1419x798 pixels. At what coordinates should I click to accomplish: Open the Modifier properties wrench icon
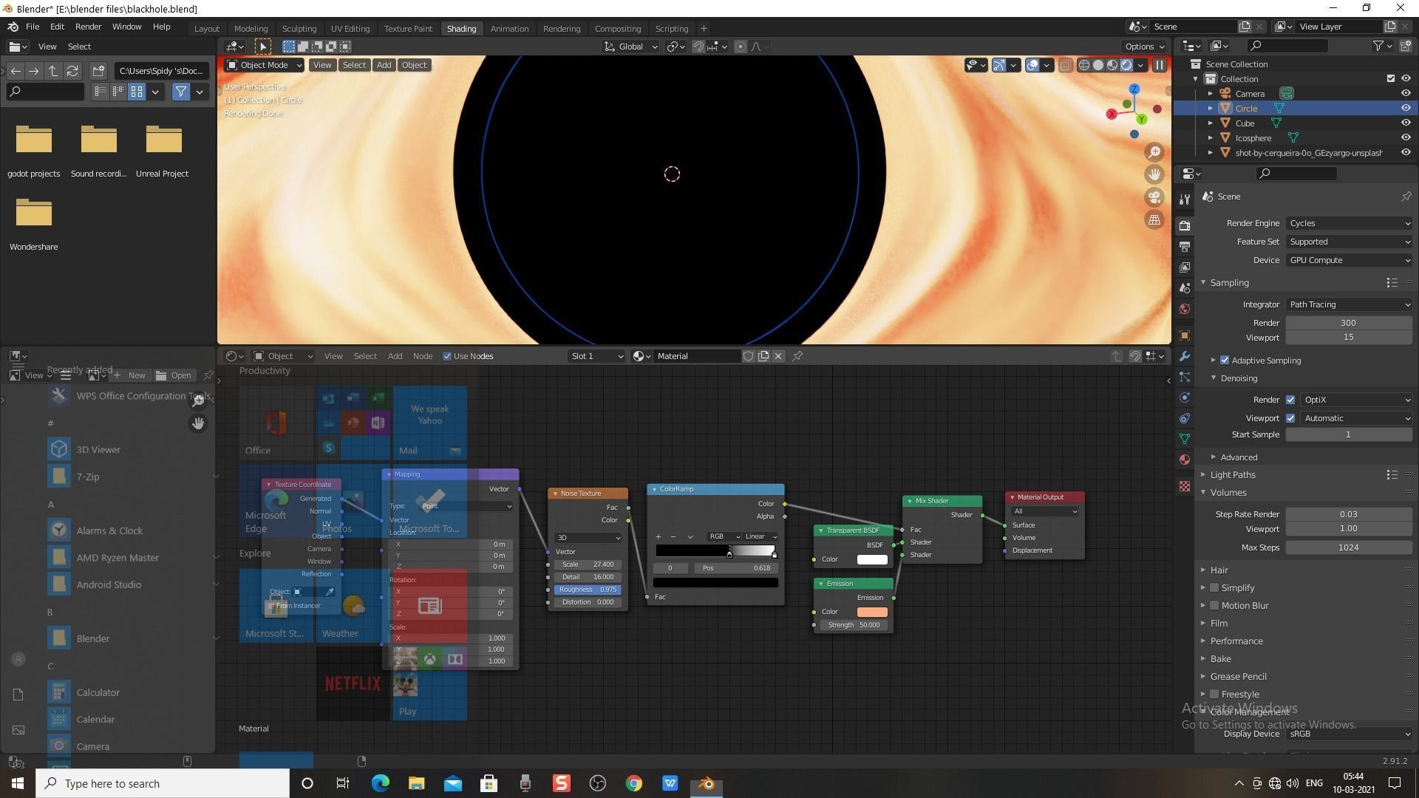(1185, 356)
